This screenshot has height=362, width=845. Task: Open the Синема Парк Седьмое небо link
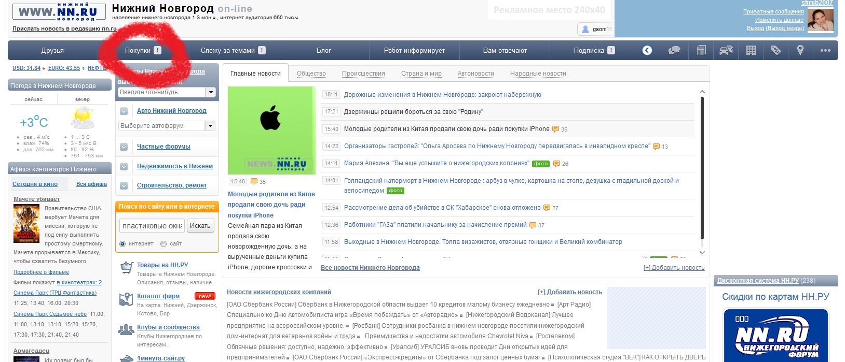pos(50,314)
